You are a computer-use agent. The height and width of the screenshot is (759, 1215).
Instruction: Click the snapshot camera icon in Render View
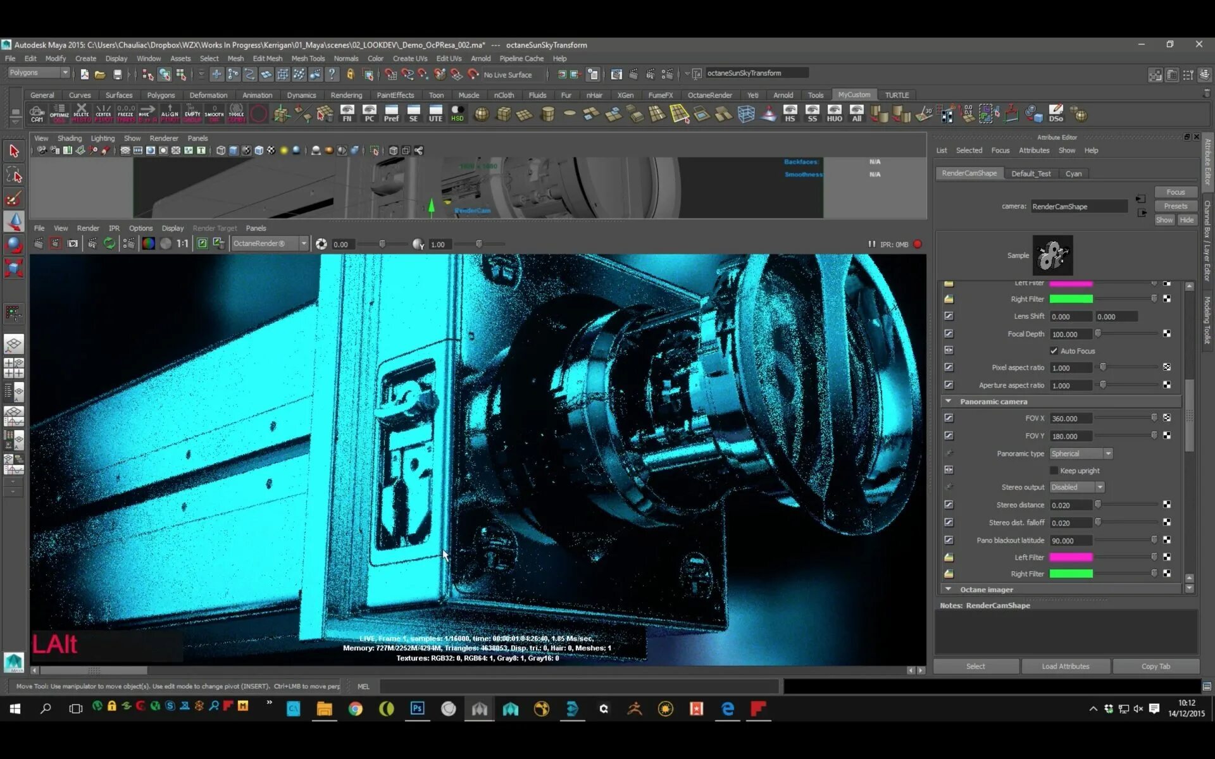click(73, 244)
